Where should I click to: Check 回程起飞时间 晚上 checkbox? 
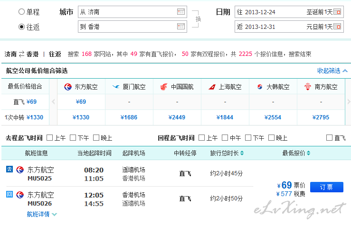pyautogui.click(x=272, y=138)
